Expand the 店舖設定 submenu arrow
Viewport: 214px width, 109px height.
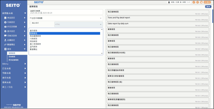[25, 40]
